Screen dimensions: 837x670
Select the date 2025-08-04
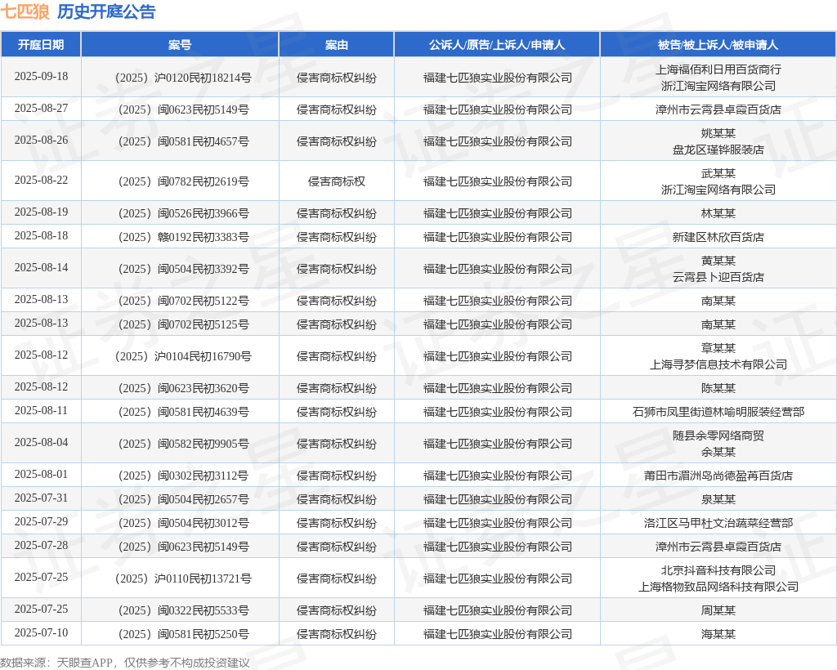point(41,442)
